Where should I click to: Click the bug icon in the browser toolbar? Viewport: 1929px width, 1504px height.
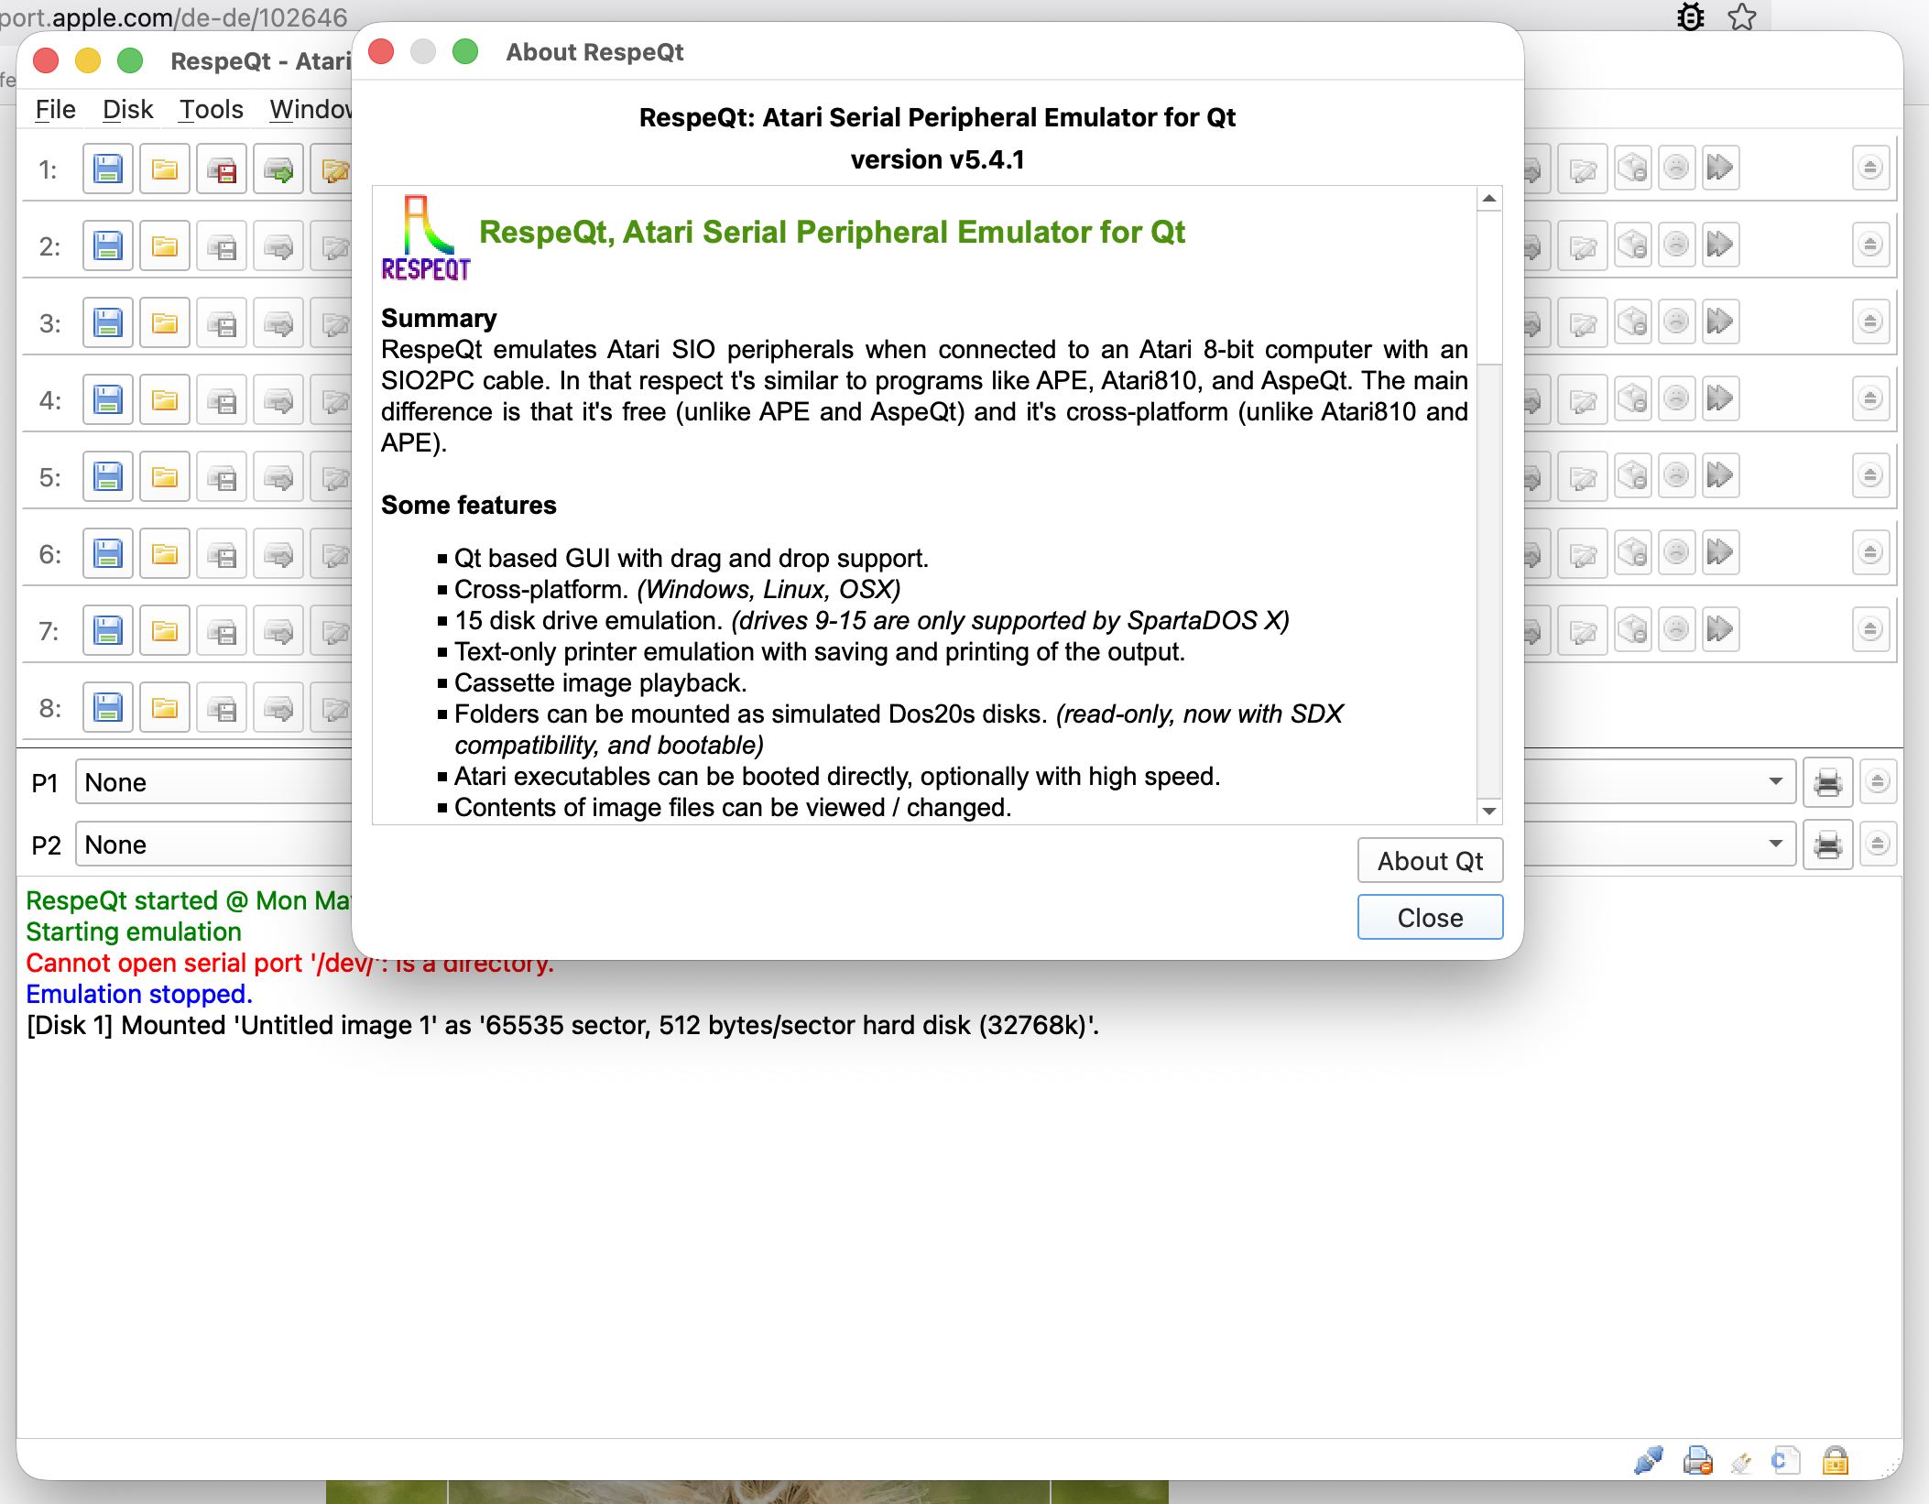pos(1690,16)
